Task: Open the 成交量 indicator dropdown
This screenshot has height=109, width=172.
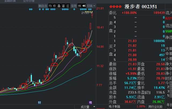Action: click(x=88, y=107)
